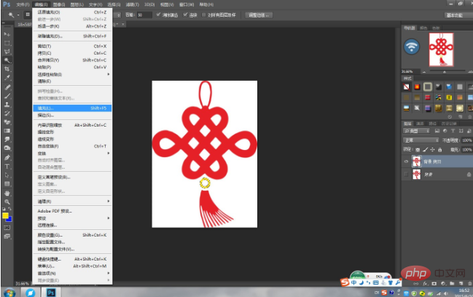Viewport: 473px width, 297px height.
Task: Toggle lock position icon
Action: click(432, 149)
